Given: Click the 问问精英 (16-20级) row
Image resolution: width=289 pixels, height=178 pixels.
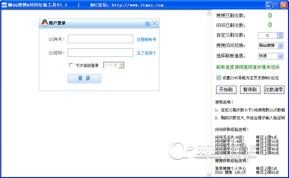Looking at the screenshot, I should (x=247, y=153).
